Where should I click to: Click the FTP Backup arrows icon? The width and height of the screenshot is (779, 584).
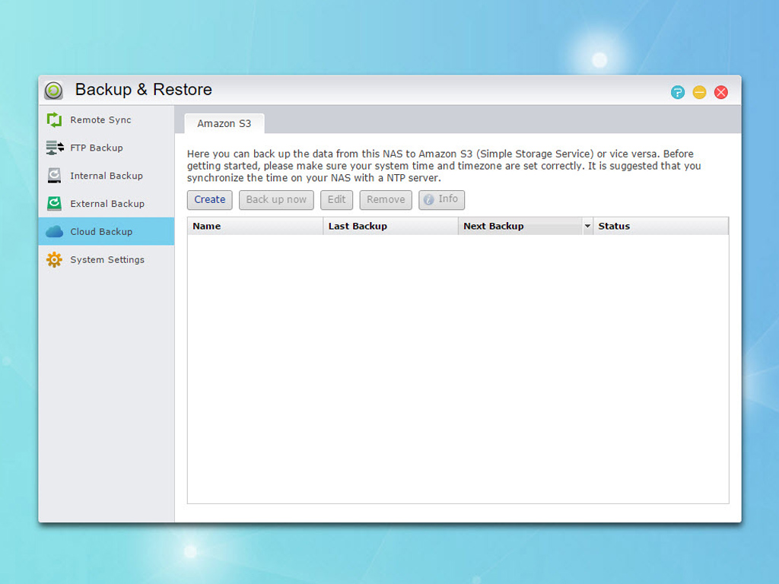54,148
